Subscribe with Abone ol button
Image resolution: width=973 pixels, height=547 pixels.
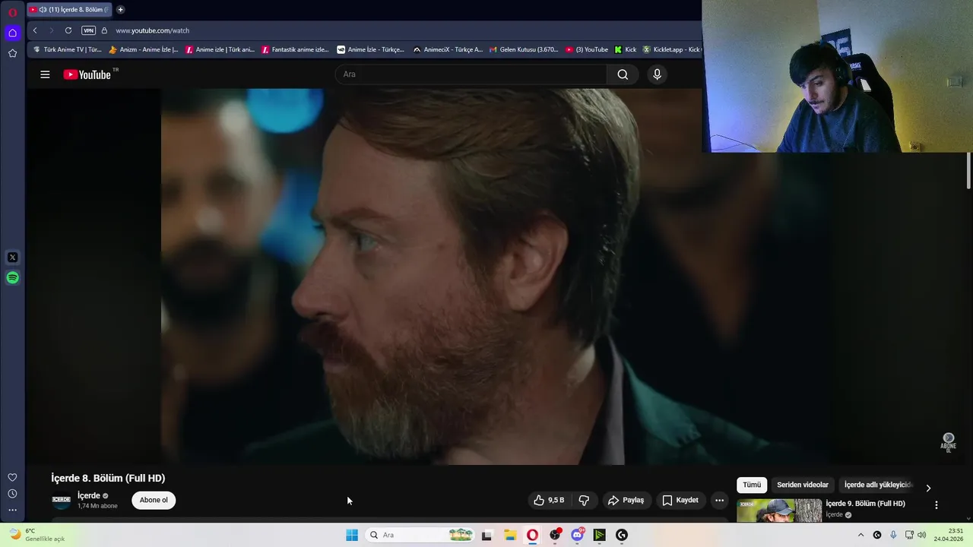pos(154,500)
